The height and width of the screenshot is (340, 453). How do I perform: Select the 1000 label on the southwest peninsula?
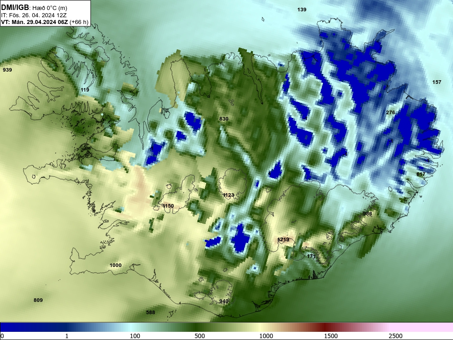(x=116, y=265)
